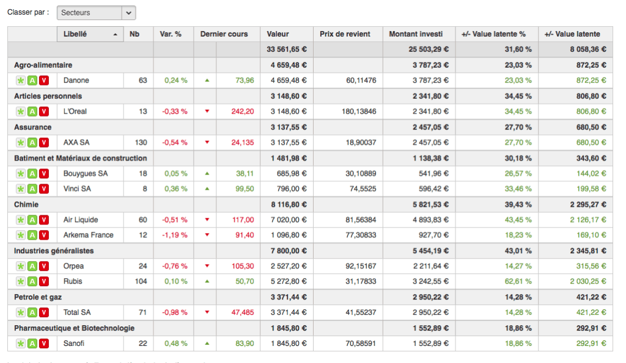Click the star icon on the Arkema France row
Screen dimensions: 626x363
pos(21,235)
